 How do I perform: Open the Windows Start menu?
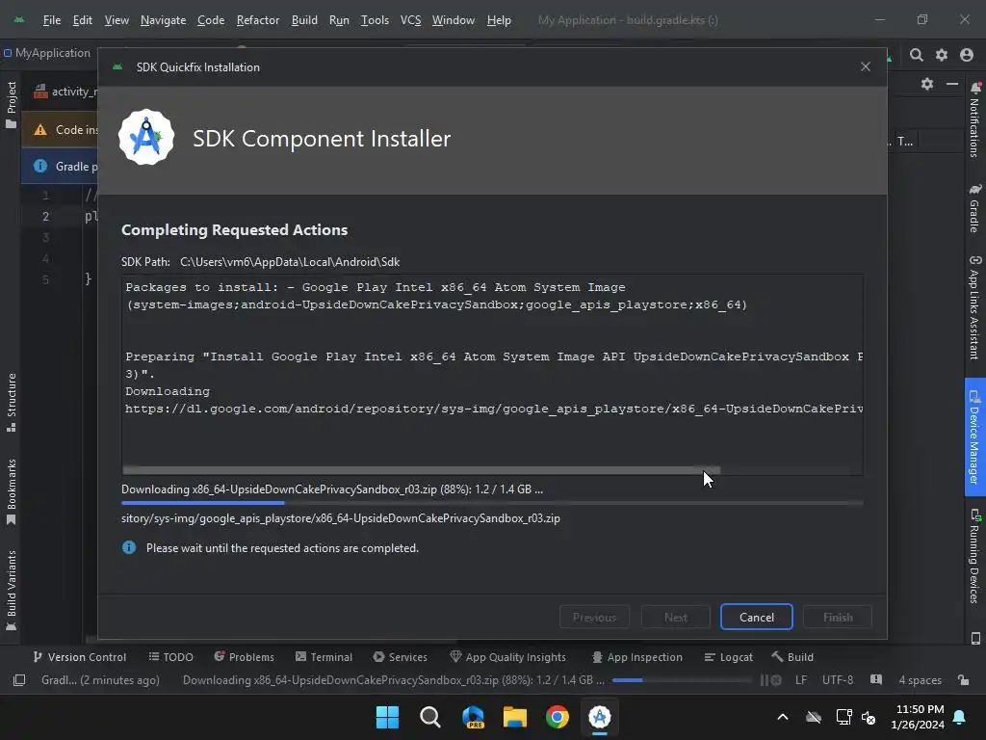pos(387,717)
